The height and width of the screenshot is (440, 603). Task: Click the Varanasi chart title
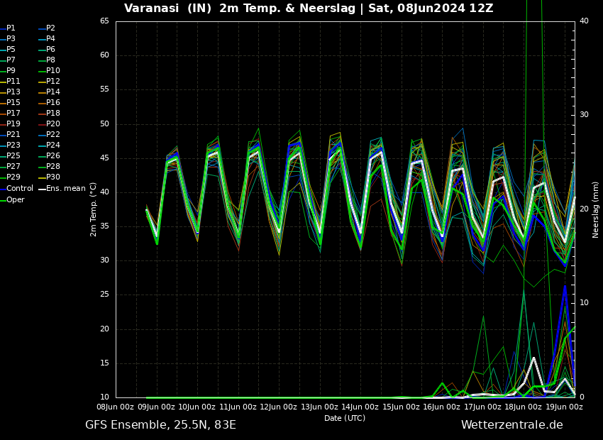(309, 9)
